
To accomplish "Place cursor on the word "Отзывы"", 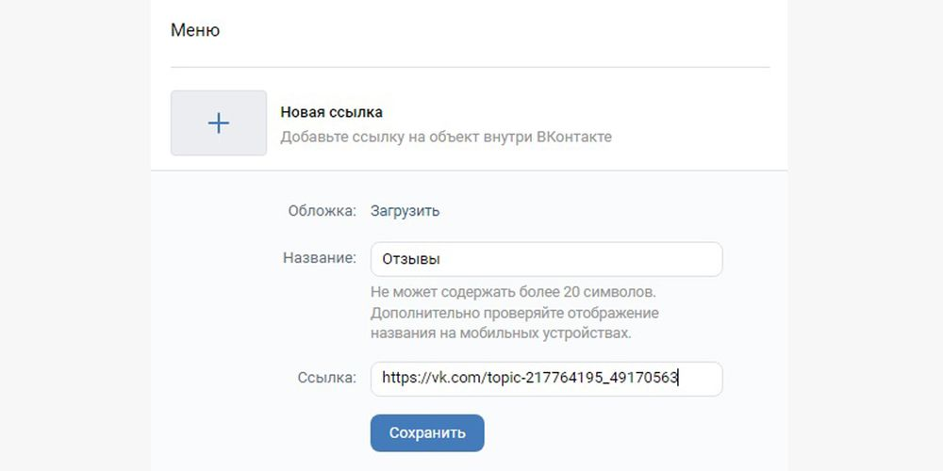I will tap(411, 260).
